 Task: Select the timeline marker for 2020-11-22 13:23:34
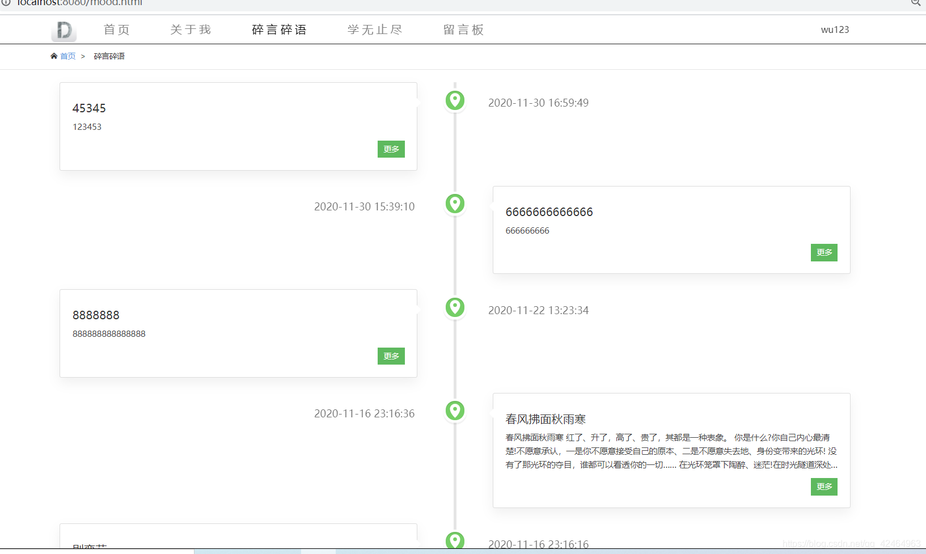(455, 307)
